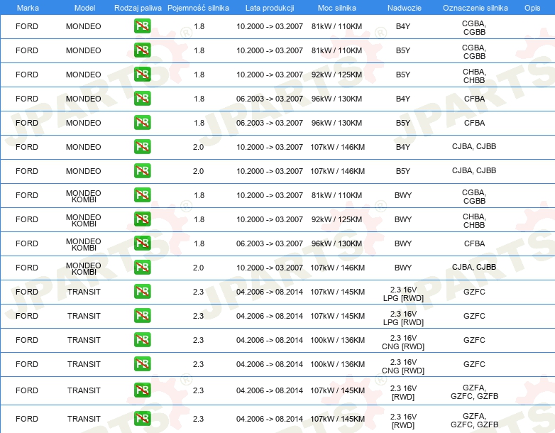Click B4Y body code in CFBA row
This screenshot has height=433, width=555.
click(x=403, y=99)
